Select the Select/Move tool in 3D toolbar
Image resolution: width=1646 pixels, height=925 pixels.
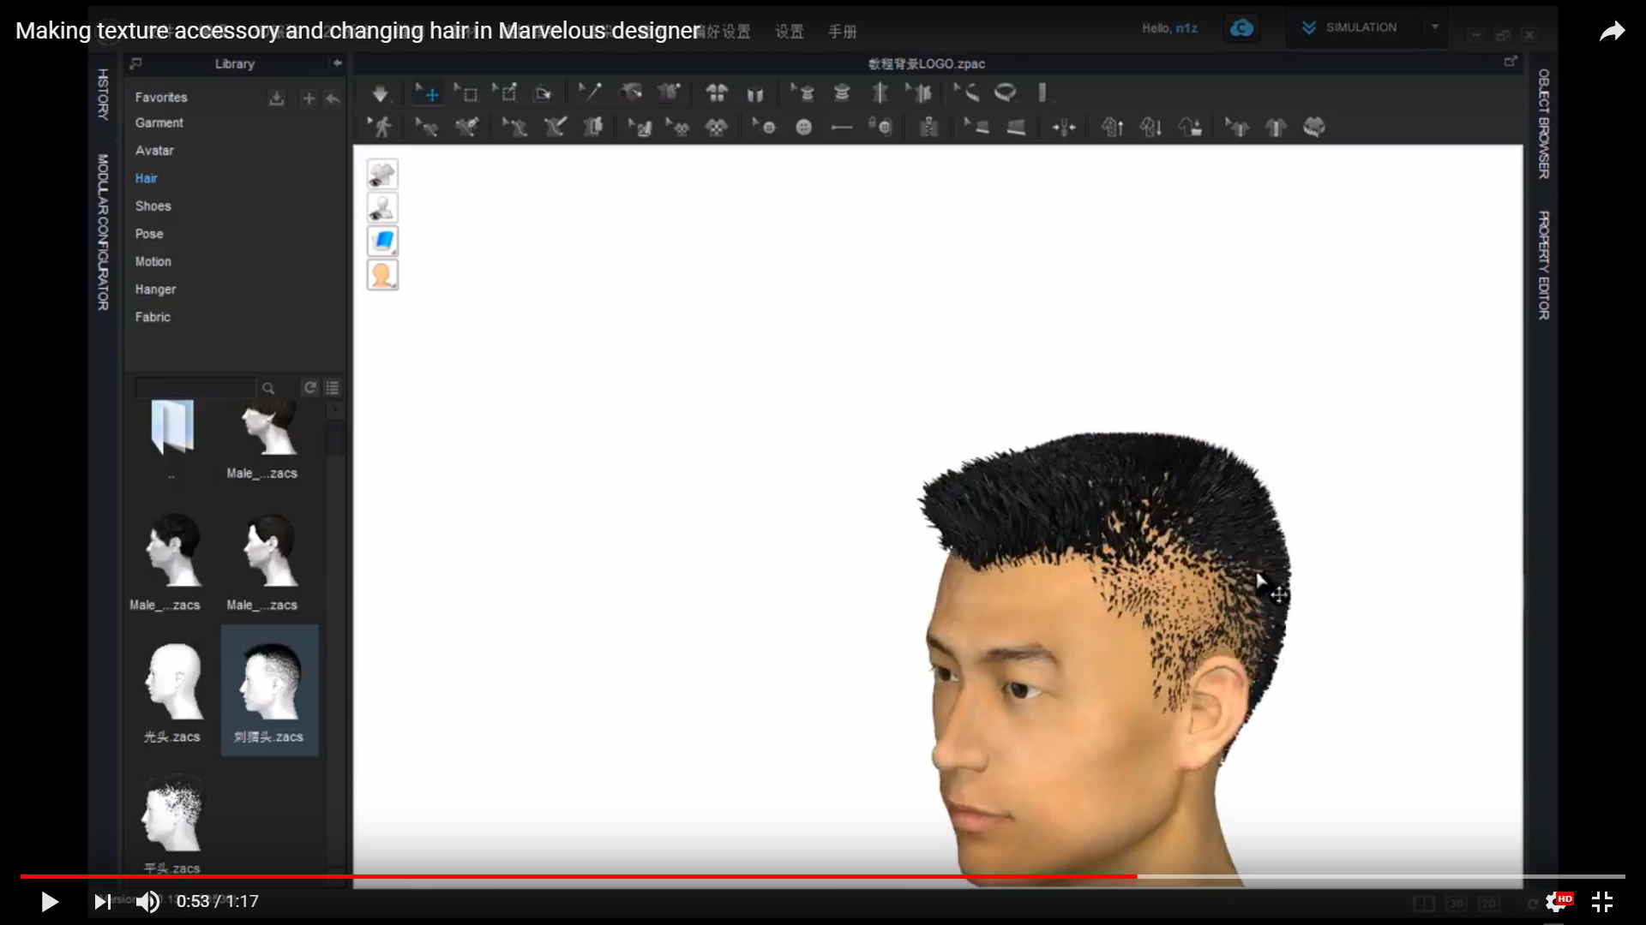427,93
